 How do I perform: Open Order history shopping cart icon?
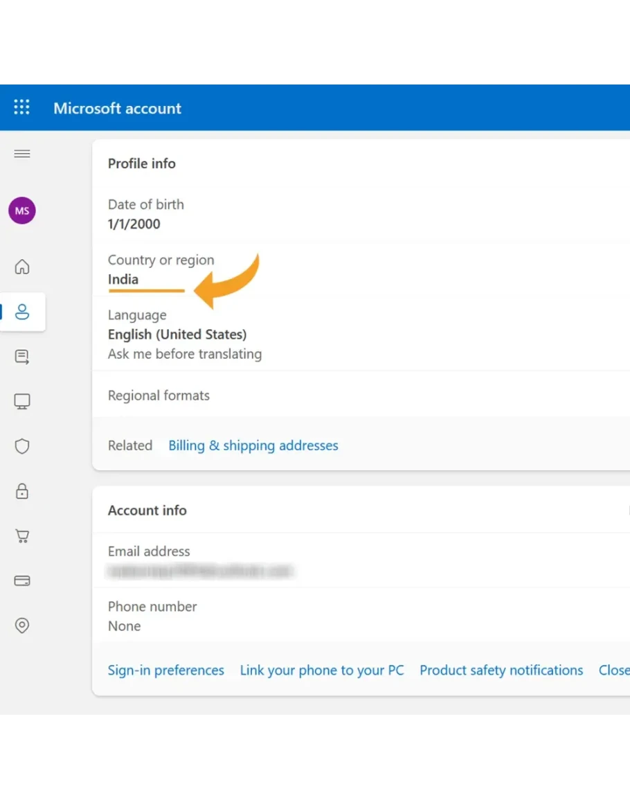tap(22, 536)
